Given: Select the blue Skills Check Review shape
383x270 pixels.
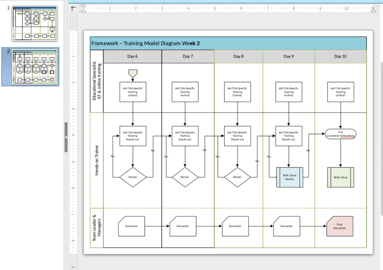Looking at the screenshot, I should click(x=289, y=177).
